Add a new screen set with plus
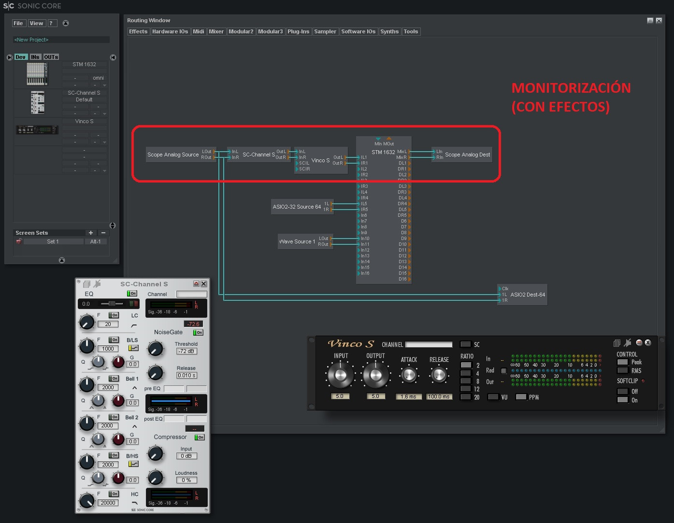This screenshot has height=523, width=674. click(90, 233)
